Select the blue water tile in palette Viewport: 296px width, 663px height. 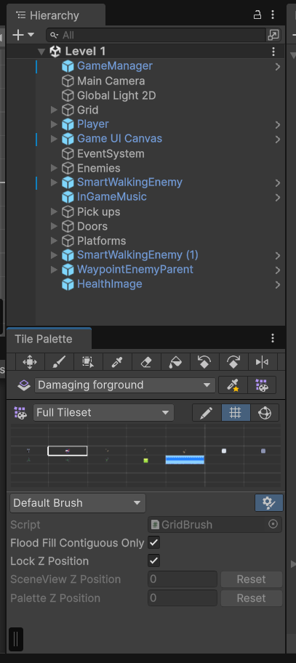[185, 459]
